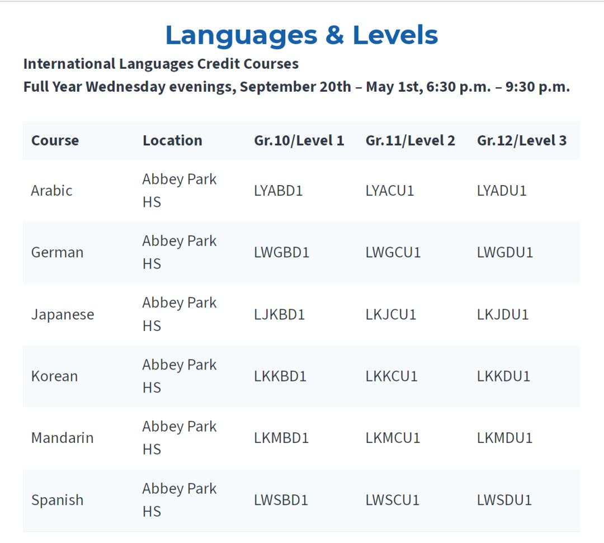This screenshot has width=604, height=543.
Task: Click German Level 3 code LWGDU1
Action: coord(505,252)
